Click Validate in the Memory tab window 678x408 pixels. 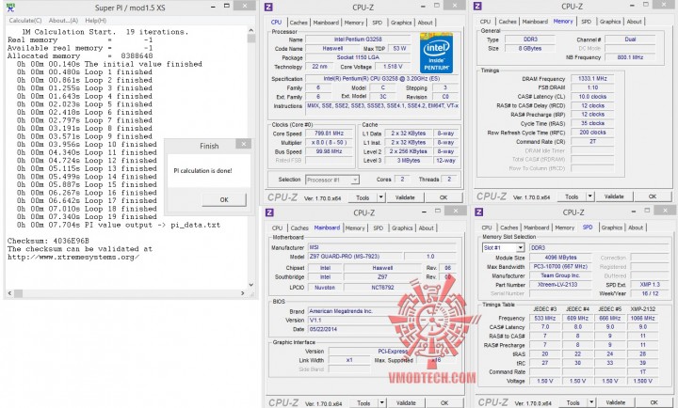click(x=614, y=196)
